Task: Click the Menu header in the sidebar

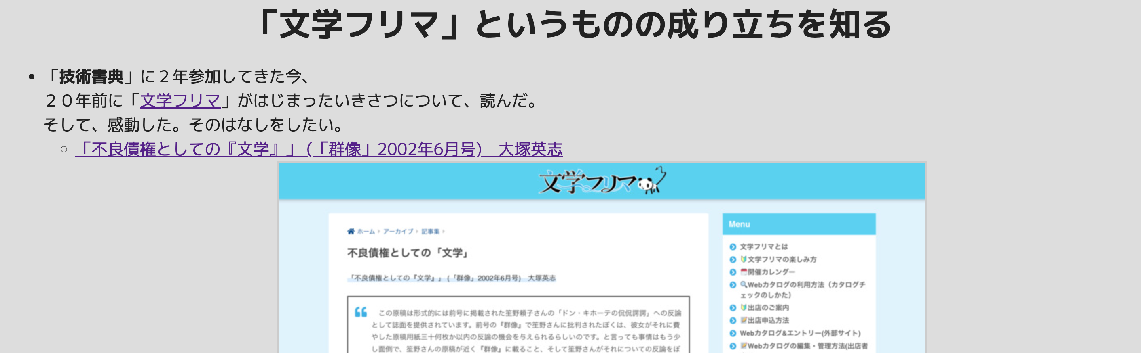Action: (x=799, y=224)
